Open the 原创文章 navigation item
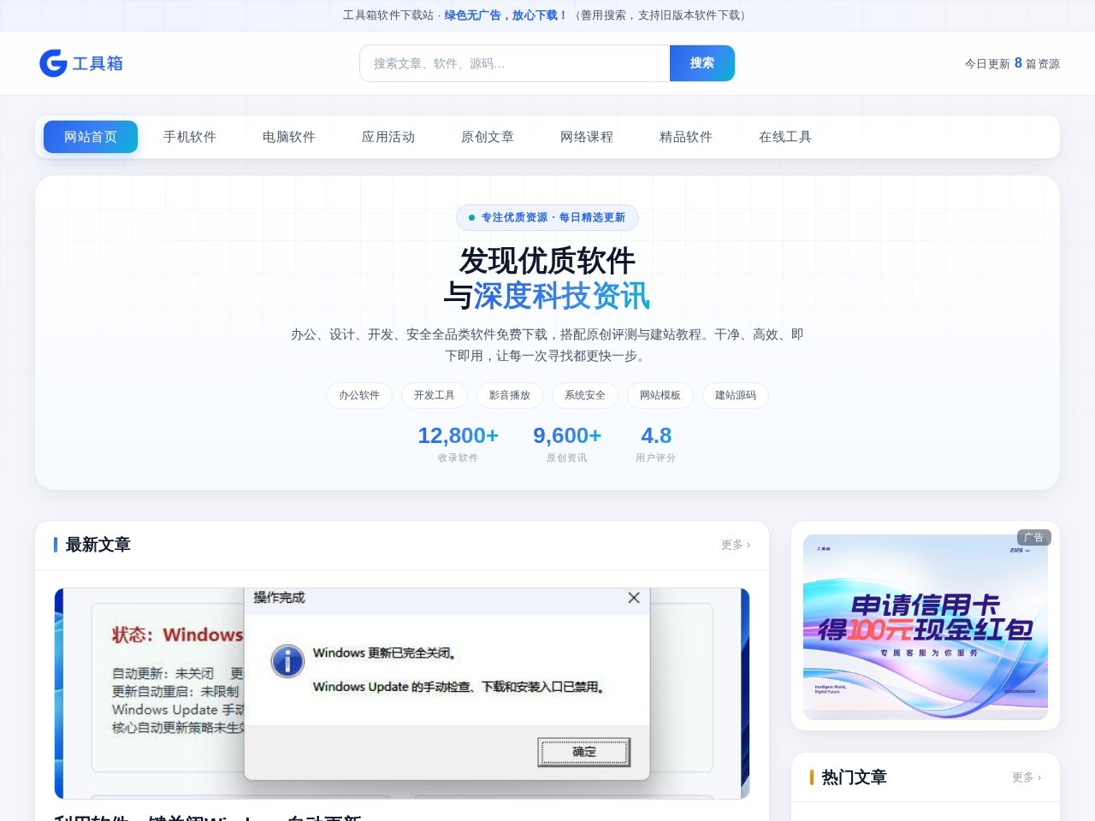The width and height of the screenshot is (1095, 821). click(488, 137)
